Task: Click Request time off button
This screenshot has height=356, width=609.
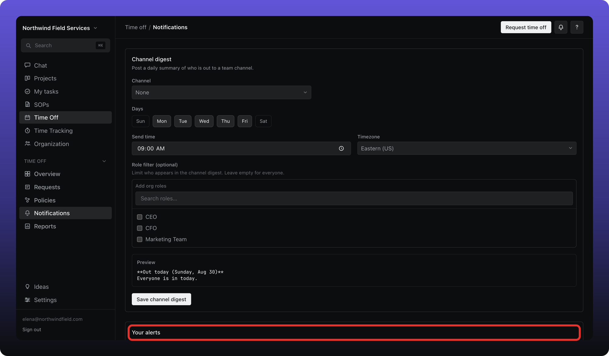Action: (x=526, y=27)
